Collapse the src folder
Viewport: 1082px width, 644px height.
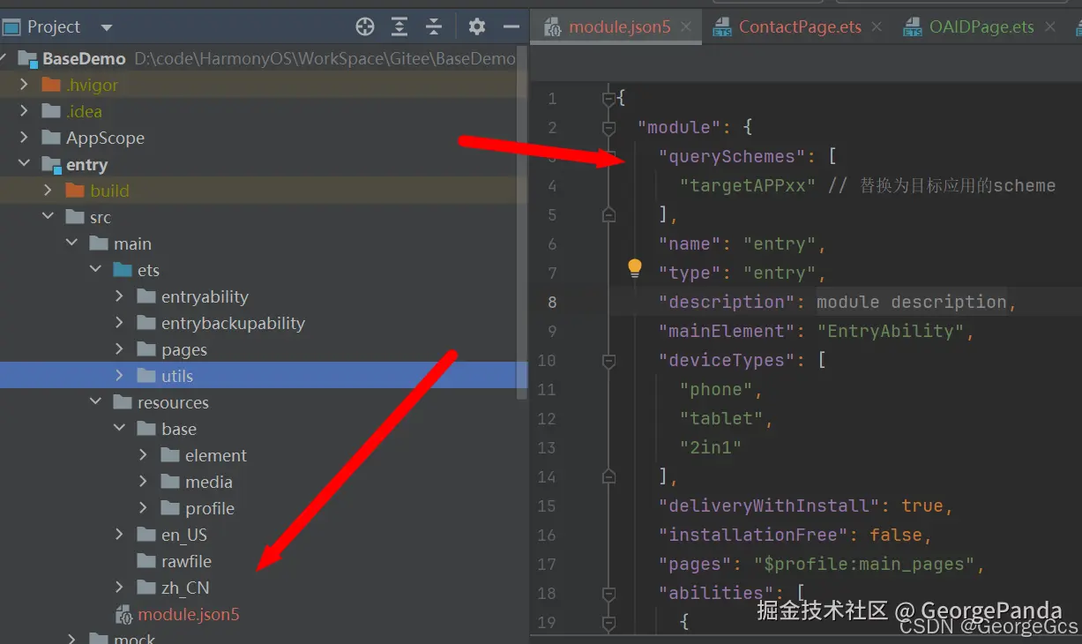(49, 217)
